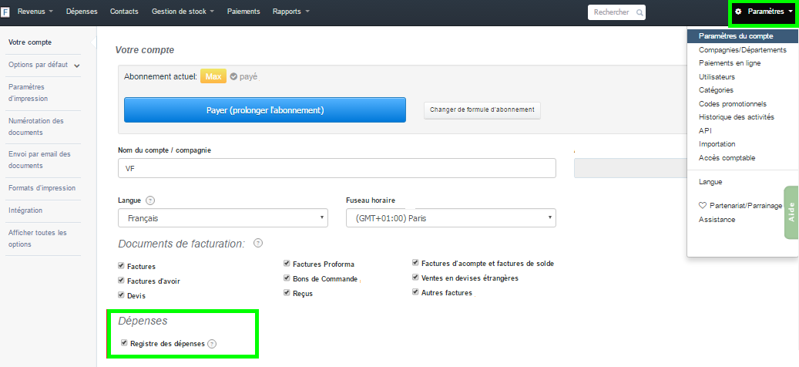Image resolution: width=799 pixels, height=367 pixels.
Task: Open the Fuseau horaire timezone dropdown
Action: (x=451, y=218)
